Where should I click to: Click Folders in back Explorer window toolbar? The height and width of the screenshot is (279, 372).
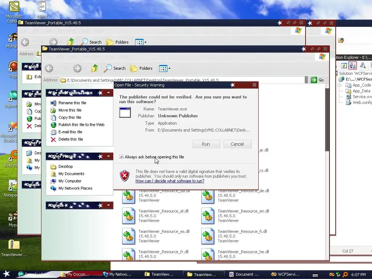117,42
